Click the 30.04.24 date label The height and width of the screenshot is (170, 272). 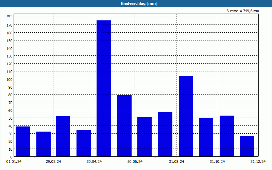pyautogui.click(x=94, y=162)
